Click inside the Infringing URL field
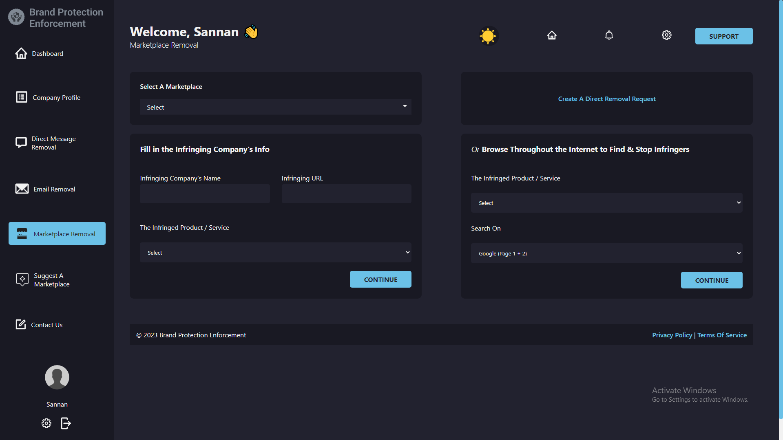This screenshot has height=440, width=783. 346,194
